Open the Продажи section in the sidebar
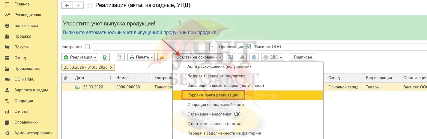The image size is (427, 139). [22, 36]
